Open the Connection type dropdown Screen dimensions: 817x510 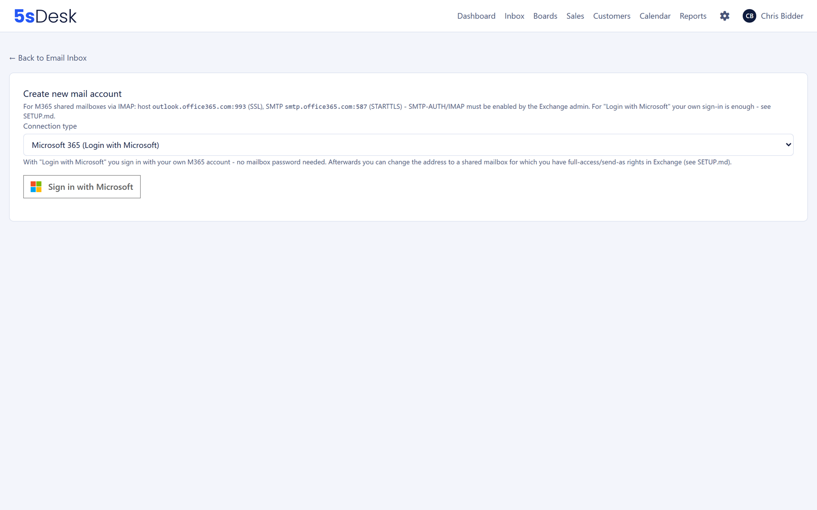pos(408,145)
